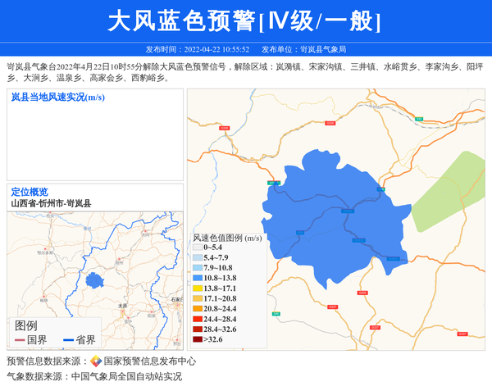This screenshot has width=492, height=386.
Task: Click the 国家预警信息发布中心 logo icon
Action: pos(96,361)
